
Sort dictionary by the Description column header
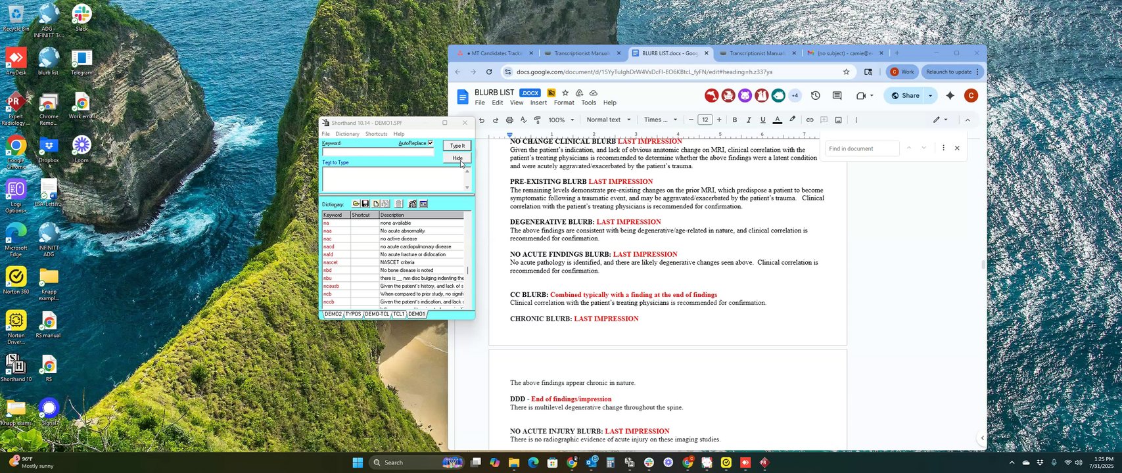421,215
